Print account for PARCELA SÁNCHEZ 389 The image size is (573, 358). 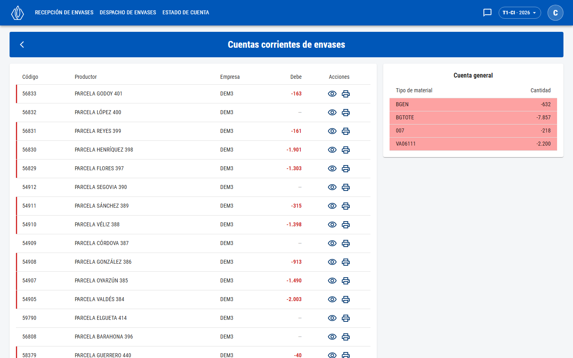346,206
